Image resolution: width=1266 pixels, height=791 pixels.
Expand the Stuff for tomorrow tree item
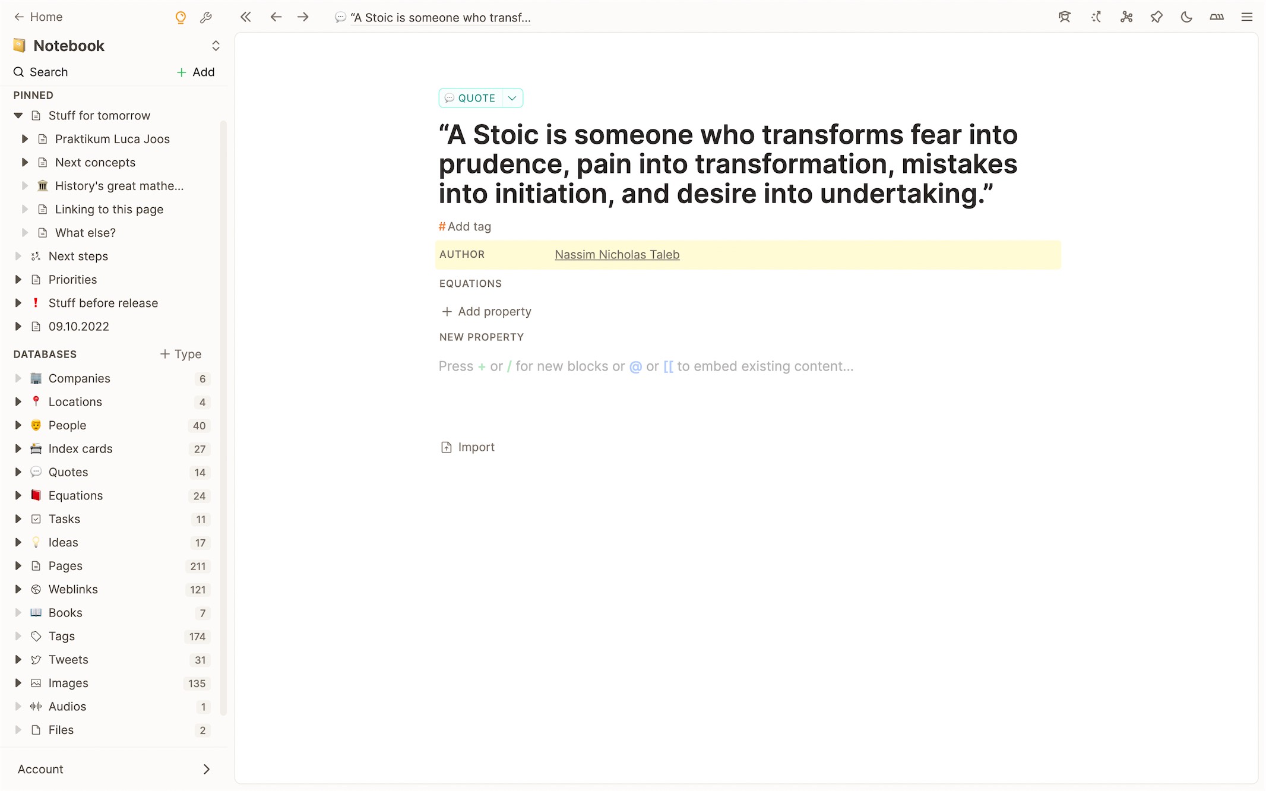click(18, 115)
